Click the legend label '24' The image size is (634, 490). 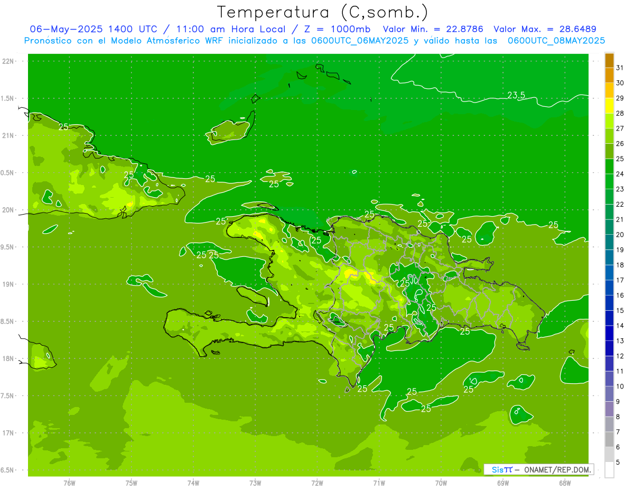[620, 174]
